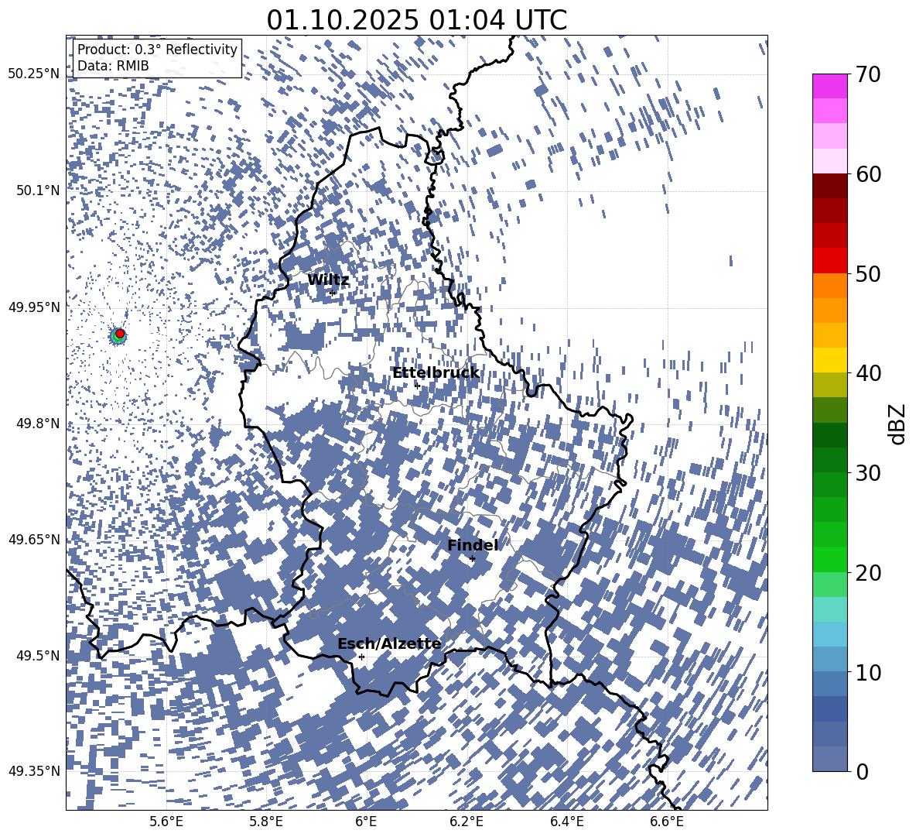
Task: Click the 50.1°N latitude tick label
Action: (x=38, y=190)
